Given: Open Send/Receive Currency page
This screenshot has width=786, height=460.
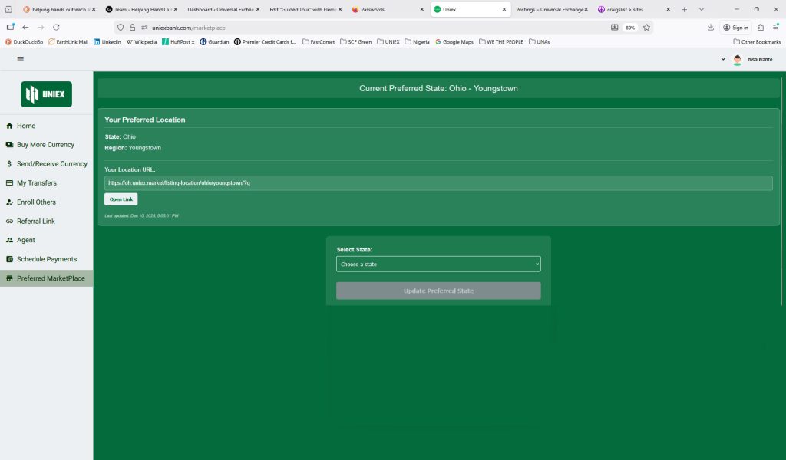Looking at the screenshot, I should pyautogui.click(x=51, y=164).
